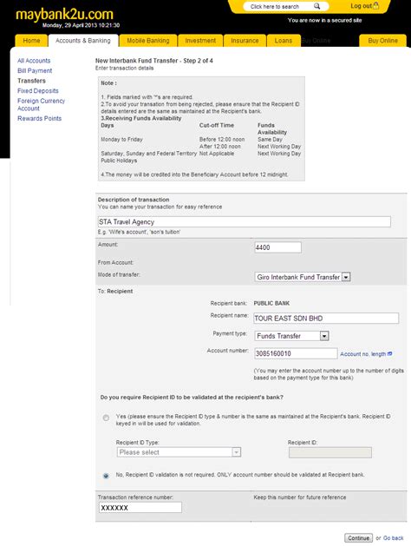Select Yes for Recipient ID validation
This screenshot has height=546, width=411.
tap(106, 418)
